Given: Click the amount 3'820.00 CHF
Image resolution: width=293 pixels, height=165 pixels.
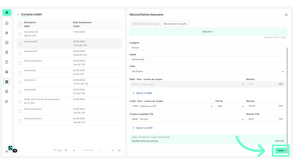Looking at the screenshot, I should (x=80, y=55).
